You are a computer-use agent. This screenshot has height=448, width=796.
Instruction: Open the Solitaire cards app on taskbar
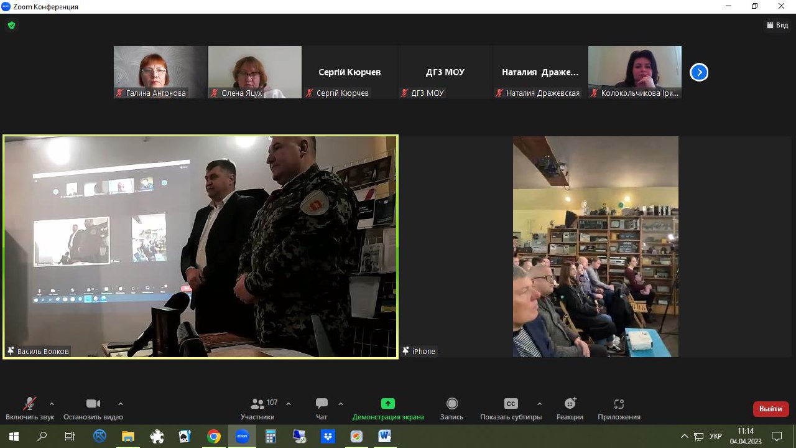pos(185,436)
